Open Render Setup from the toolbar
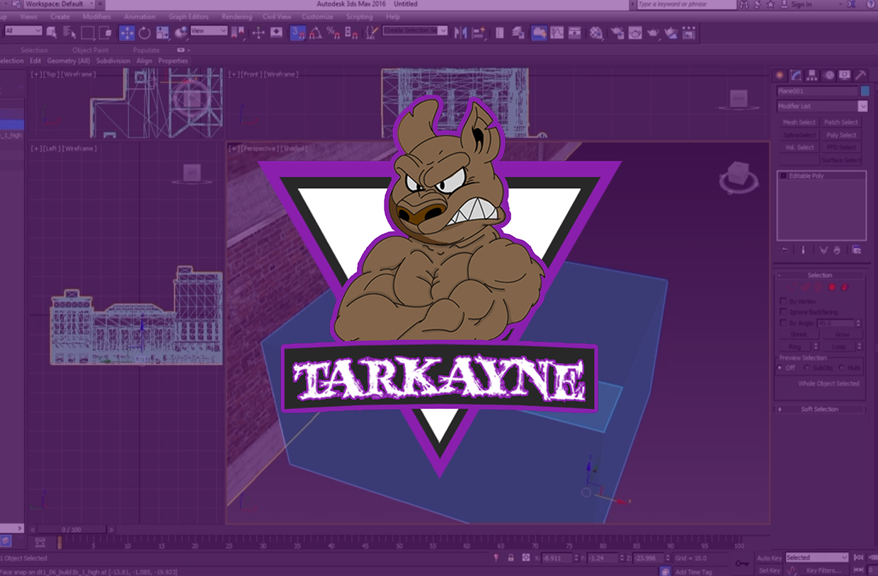This screenshot has width=878, height=576. pos(617,33)
